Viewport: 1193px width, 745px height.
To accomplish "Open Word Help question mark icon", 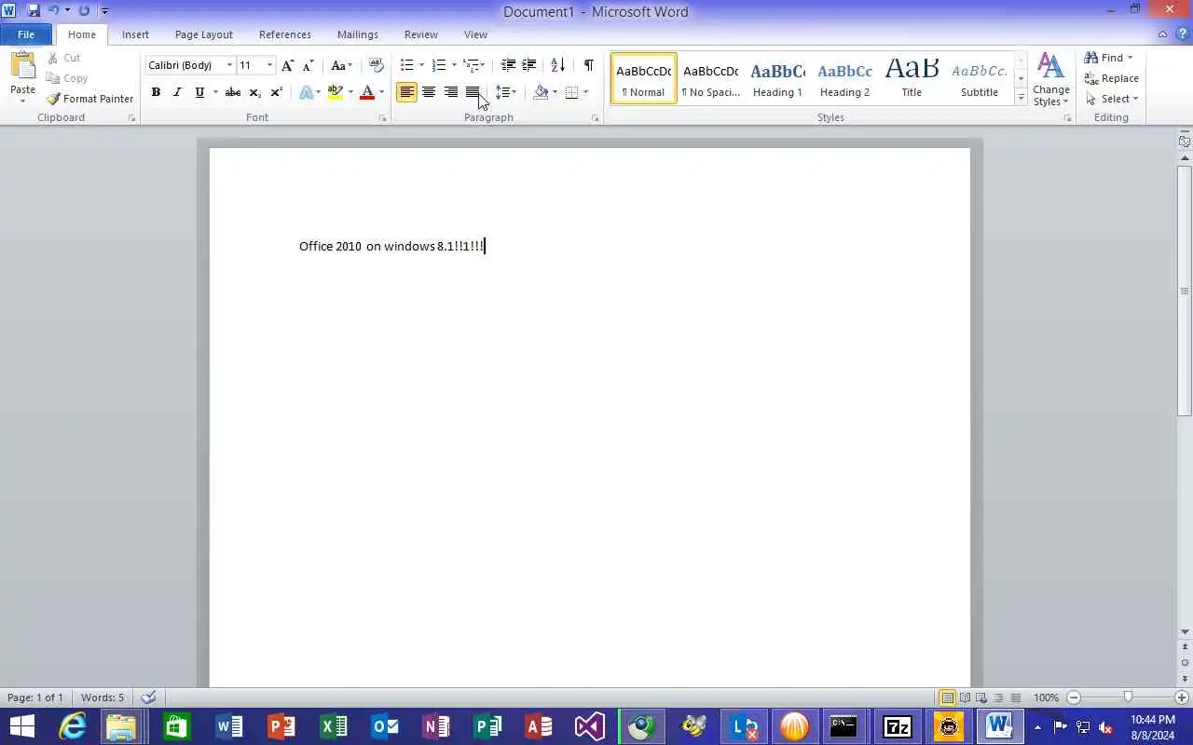I will (1182, 34).
